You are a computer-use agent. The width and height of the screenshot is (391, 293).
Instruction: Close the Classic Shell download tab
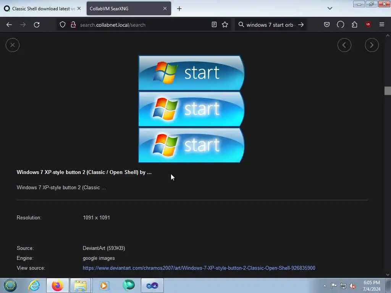point(79,8)
